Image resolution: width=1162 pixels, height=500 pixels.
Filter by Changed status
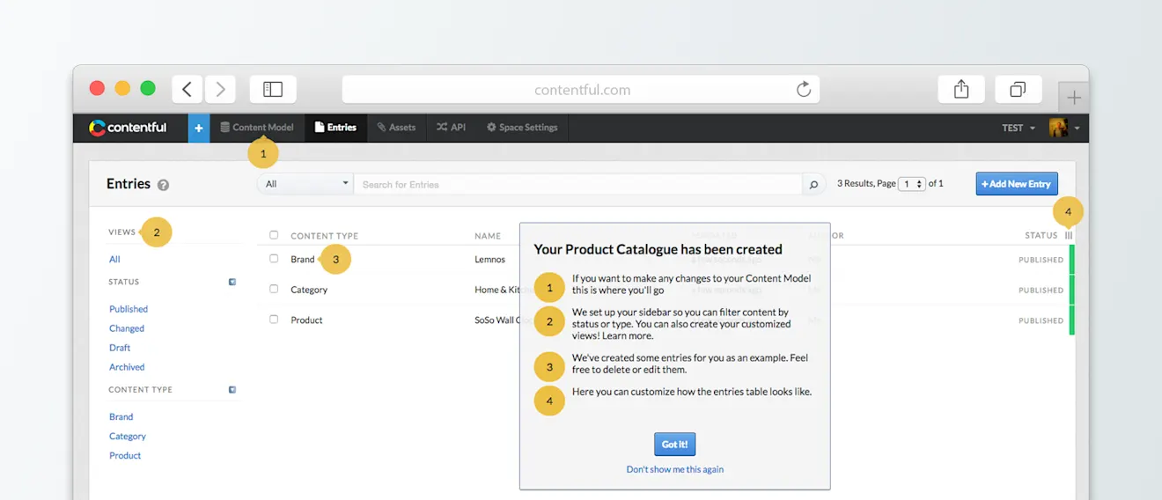[x=127, y=328]
